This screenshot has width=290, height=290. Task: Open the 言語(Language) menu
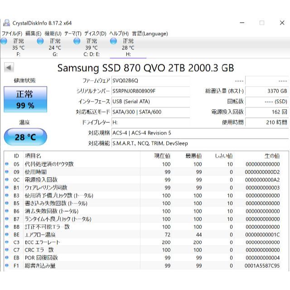tap(150, 34)
